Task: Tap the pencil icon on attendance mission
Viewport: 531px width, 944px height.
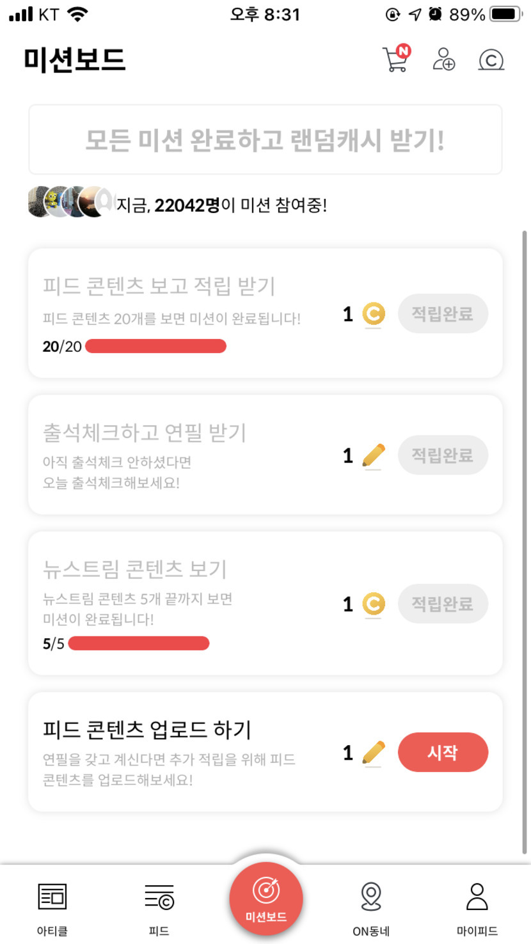Action: tap(373, 455)
